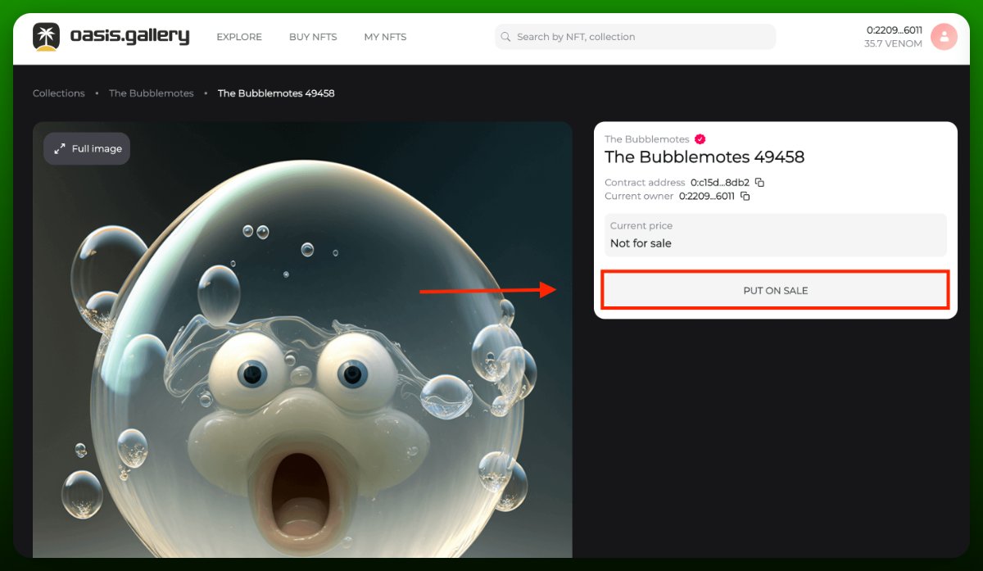Click the pink verified badge icon
Viewport: 983px width, 571px height.
tap(700, 139)
